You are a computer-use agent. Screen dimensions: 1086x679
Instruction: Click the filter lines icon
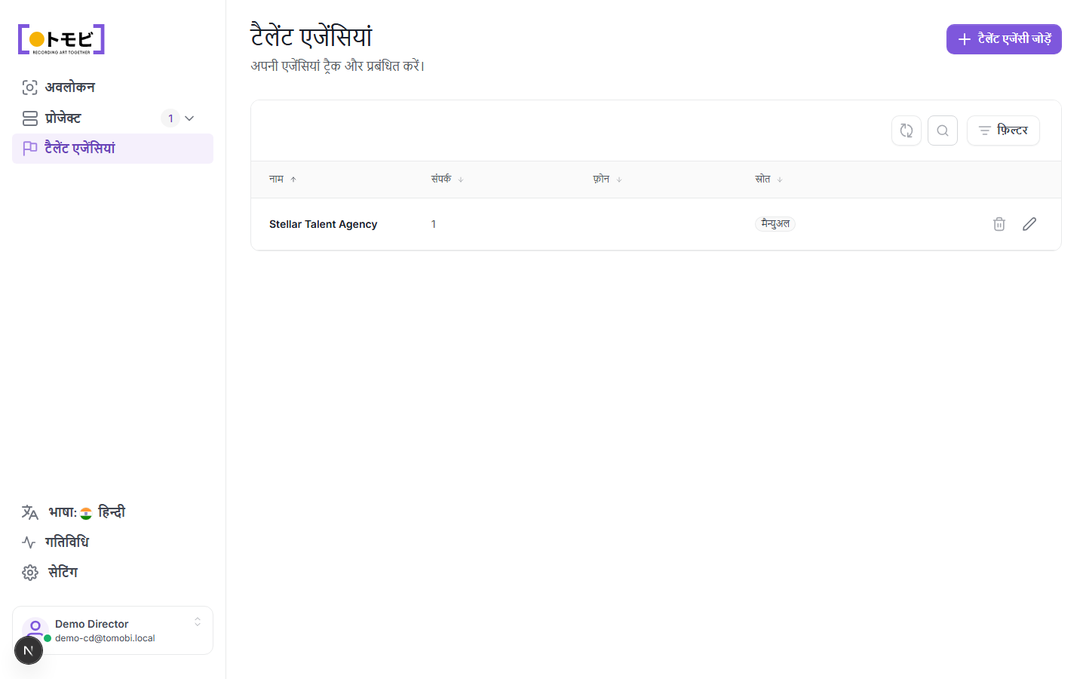click(x=985, y=131)
